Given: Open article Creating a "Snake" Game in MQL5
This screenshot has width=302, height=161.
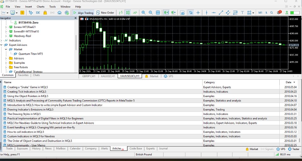Looking at the screenshot, I should (x=28, y=87).
